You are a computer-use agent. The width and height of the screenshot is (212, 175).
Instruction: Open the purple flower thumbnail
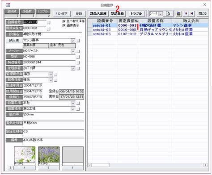(49, 154)
